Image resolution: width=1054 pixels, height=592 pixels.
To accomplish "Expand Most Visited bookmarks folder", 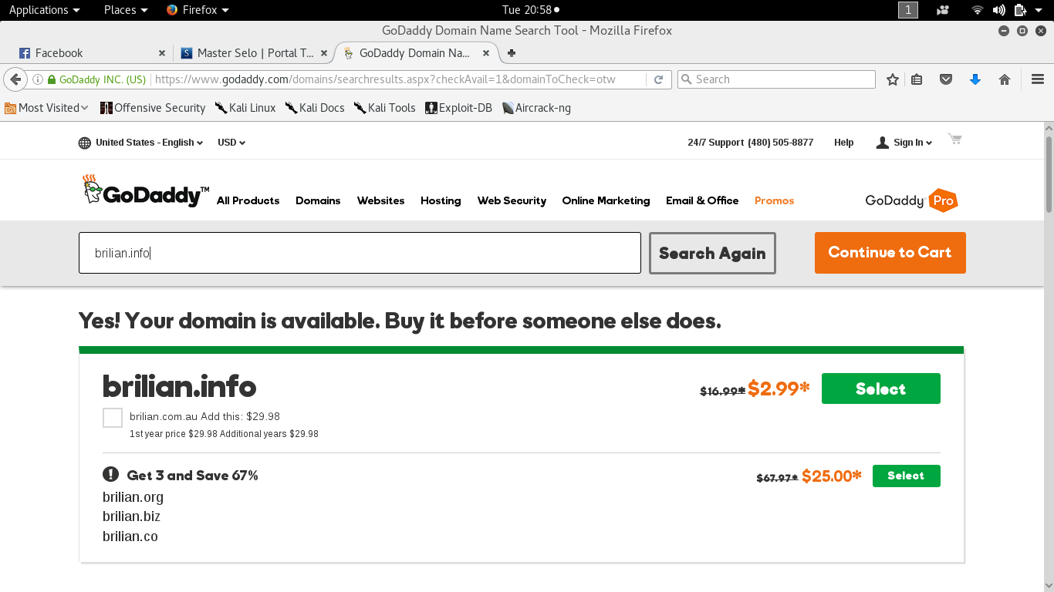I will coord(46,108).
